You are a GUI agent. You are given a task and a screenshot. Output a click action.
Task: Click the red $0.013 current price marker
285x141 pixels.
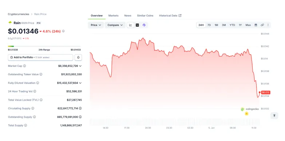(x=266, y=92)
